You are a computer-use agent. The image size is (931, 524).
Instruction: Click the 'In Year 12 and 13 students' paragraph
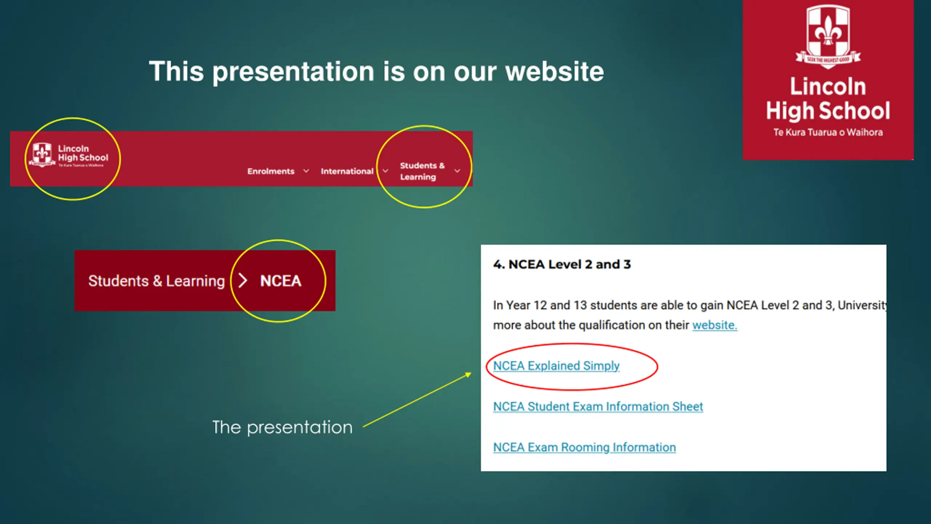point(689,315)
